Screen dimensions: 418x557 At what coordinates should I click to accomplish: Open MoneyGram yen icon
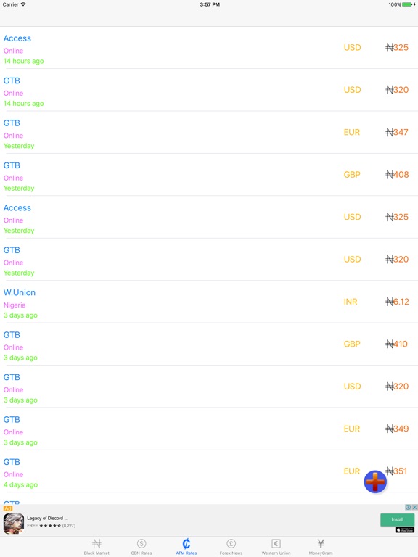pyautogui.click(x=321, y=543)
